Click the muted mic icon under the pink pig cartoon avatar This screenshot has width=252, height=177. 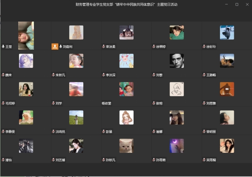point(103,75)
